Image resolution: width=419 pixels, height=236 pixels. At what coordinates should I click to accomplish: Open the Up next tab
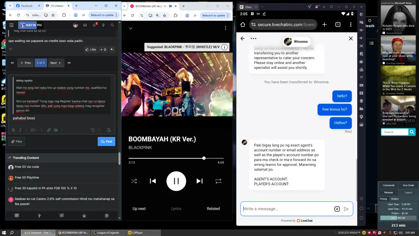[x=139, y=208]
